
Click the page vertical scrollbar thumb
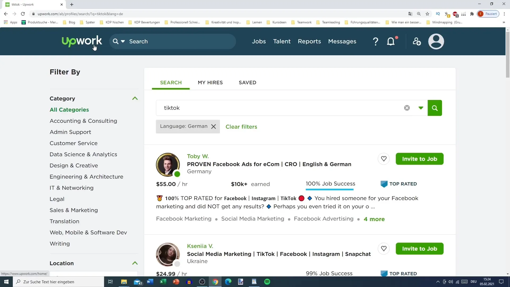(508, 54)
